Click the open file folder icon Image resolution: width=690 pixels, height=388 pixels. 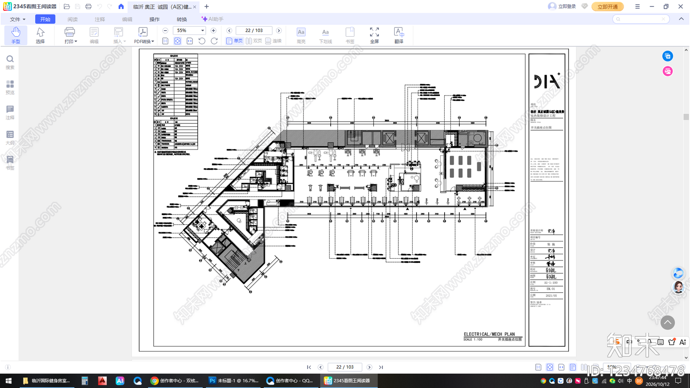pyautogui.click(x=67, y=6)
